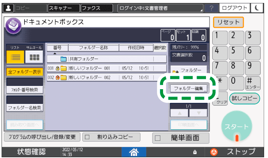Tap keypad number 9
This screenshot has width=268, height=158.
[x=253, y=68]
